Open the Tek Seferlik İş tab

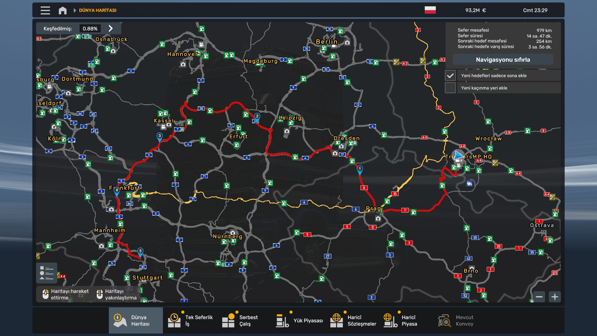click(x=190, y=320)
